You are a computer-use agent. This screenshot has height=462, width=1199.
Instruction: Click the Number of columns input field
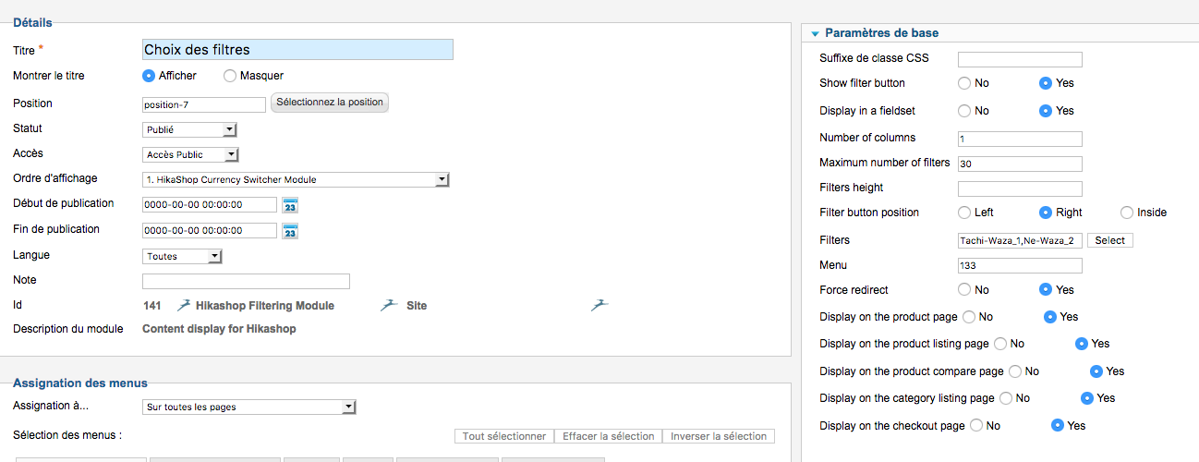coord(1020,140)
